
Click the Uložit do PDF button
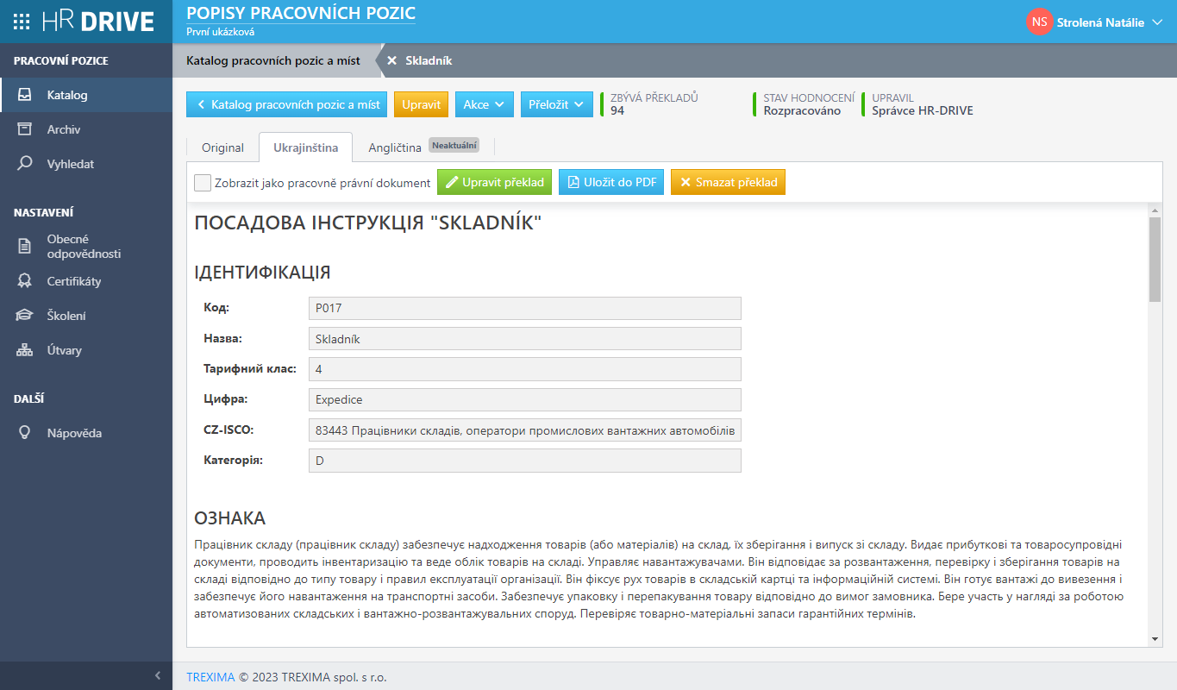click(x=611, y=183)
